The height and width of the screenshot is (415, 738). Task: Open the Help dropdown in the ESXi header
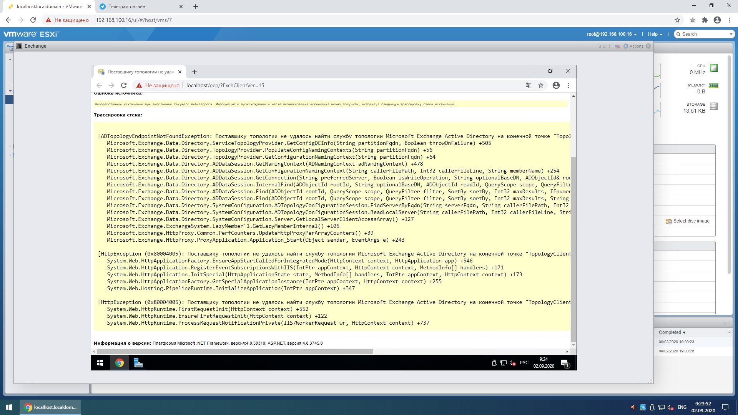[x=655, y=34]
